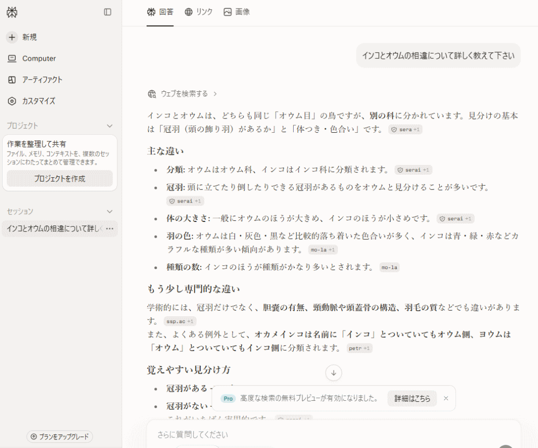
Task: Collapse the セッション section chevron
Action: (110, 211)
